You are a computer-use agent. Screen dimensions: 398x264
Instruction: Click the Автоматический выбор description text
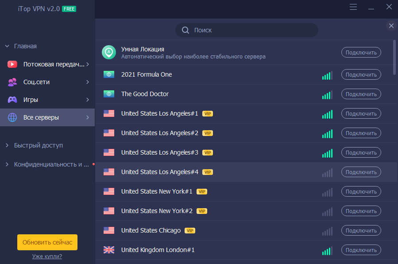pyautogui.click(x=193, y=57)
